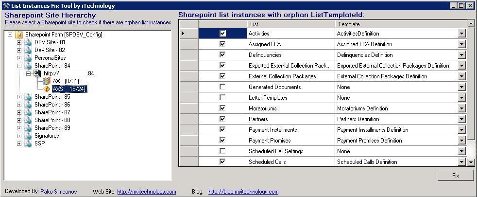The width and height of the screenshot is (477, 197).
Task: Click the AXS warning icon
Action: click(x=47, y=89)
